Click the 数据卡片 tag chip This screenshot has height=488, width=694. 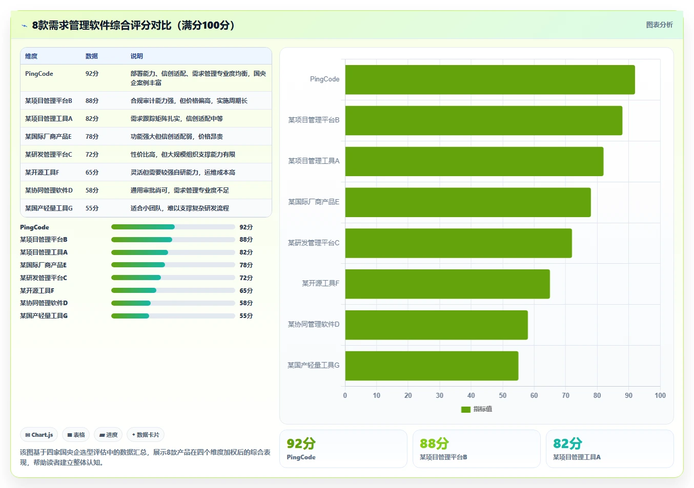pos(146,435)
